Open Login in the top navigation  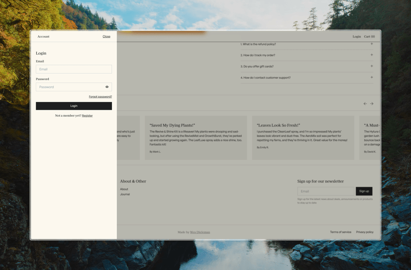(x=357, y=37)
